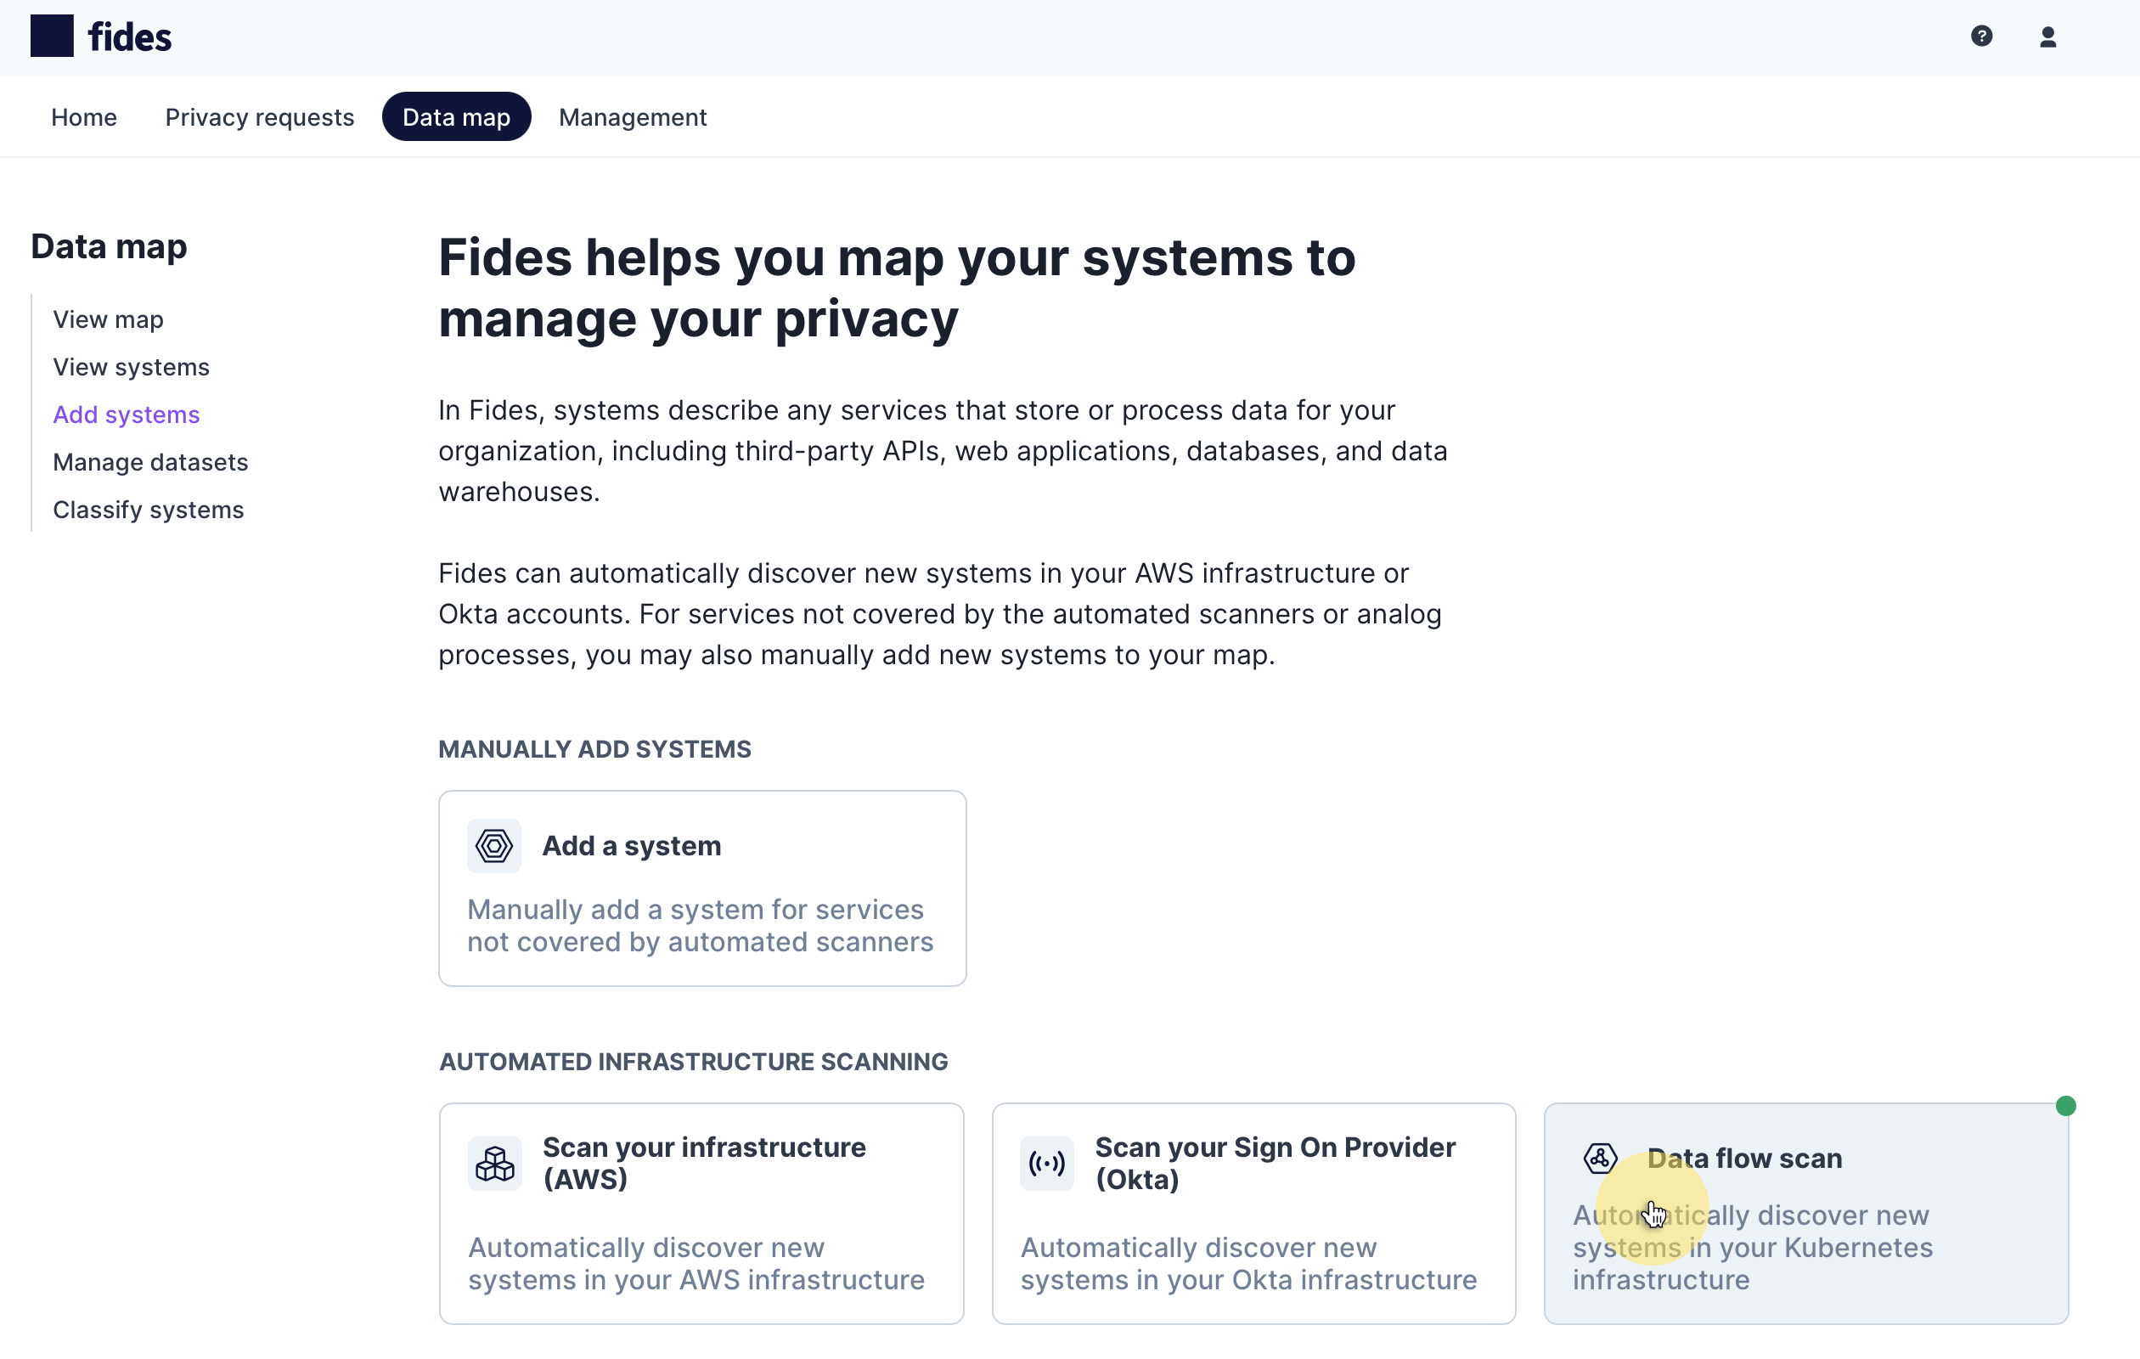
Task: Click the Data map sidebar heading
Action: [x=110, y=246]
